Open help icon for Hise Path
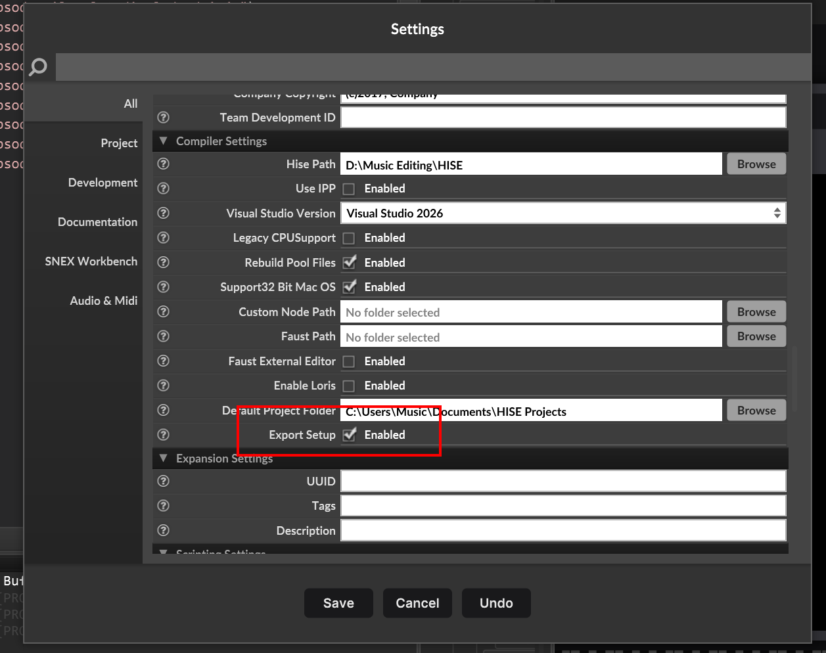Image resolution: width=826 pixels, height=653 pixels. (164, 164)
